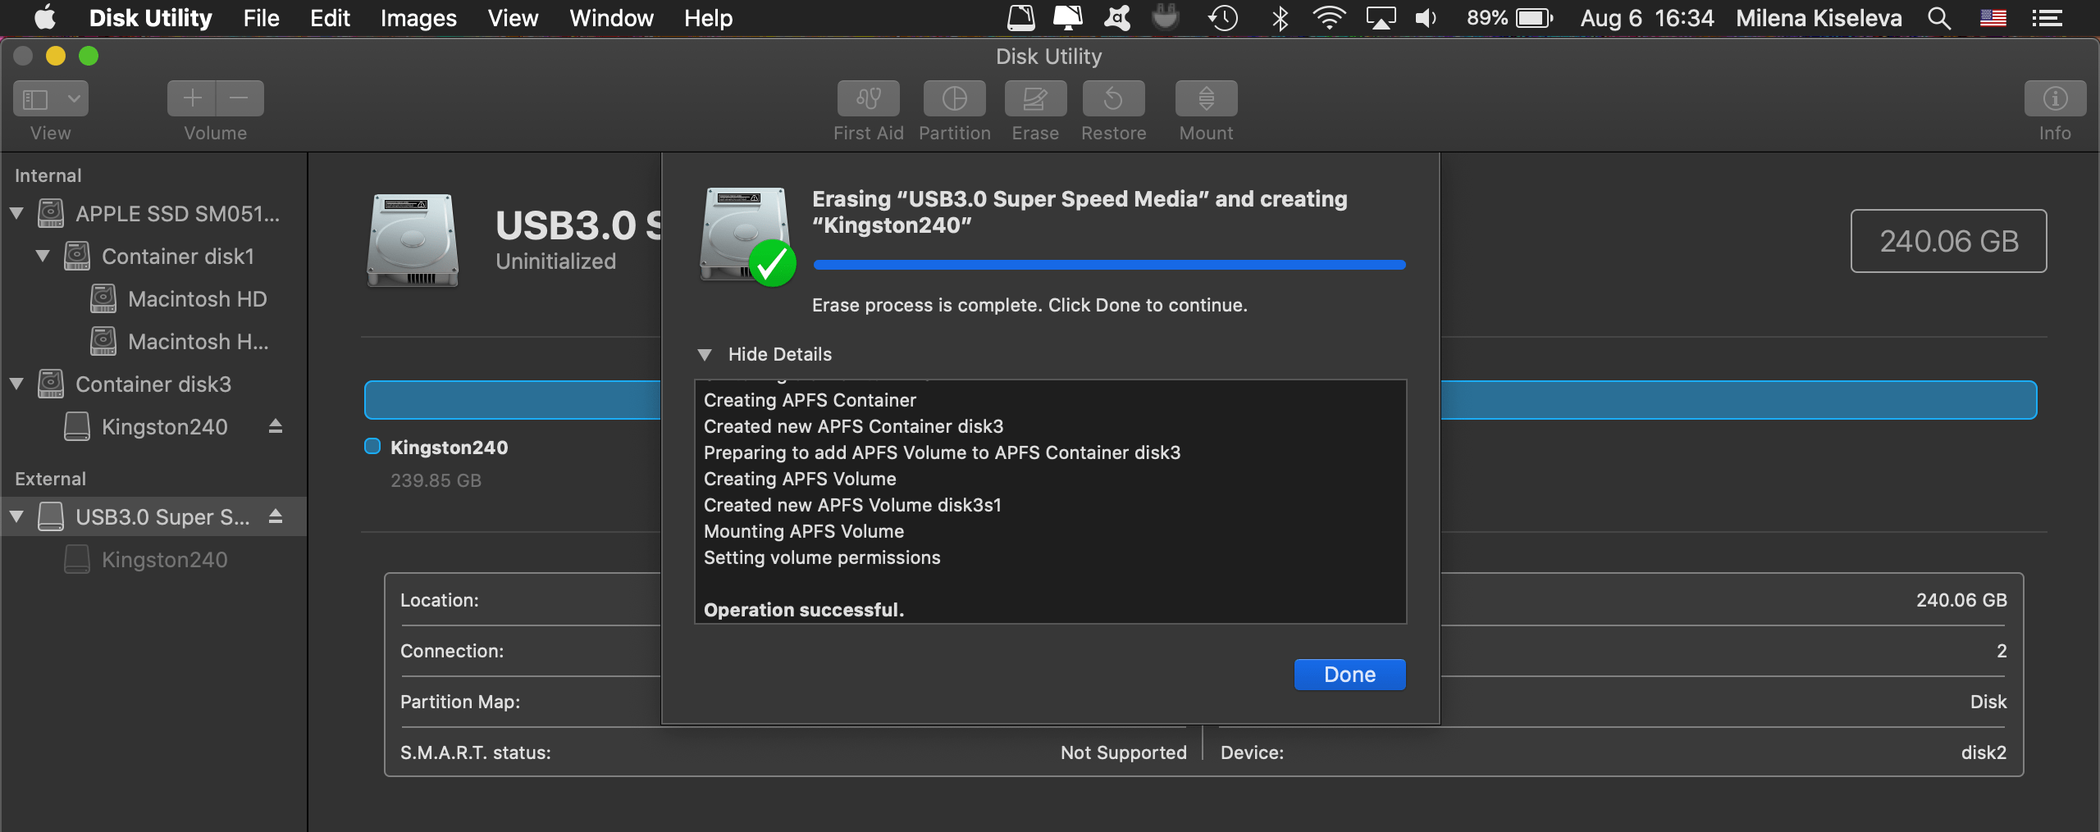Open the File menu
The width and height of the screenshot is (2100, 832).
261,18
